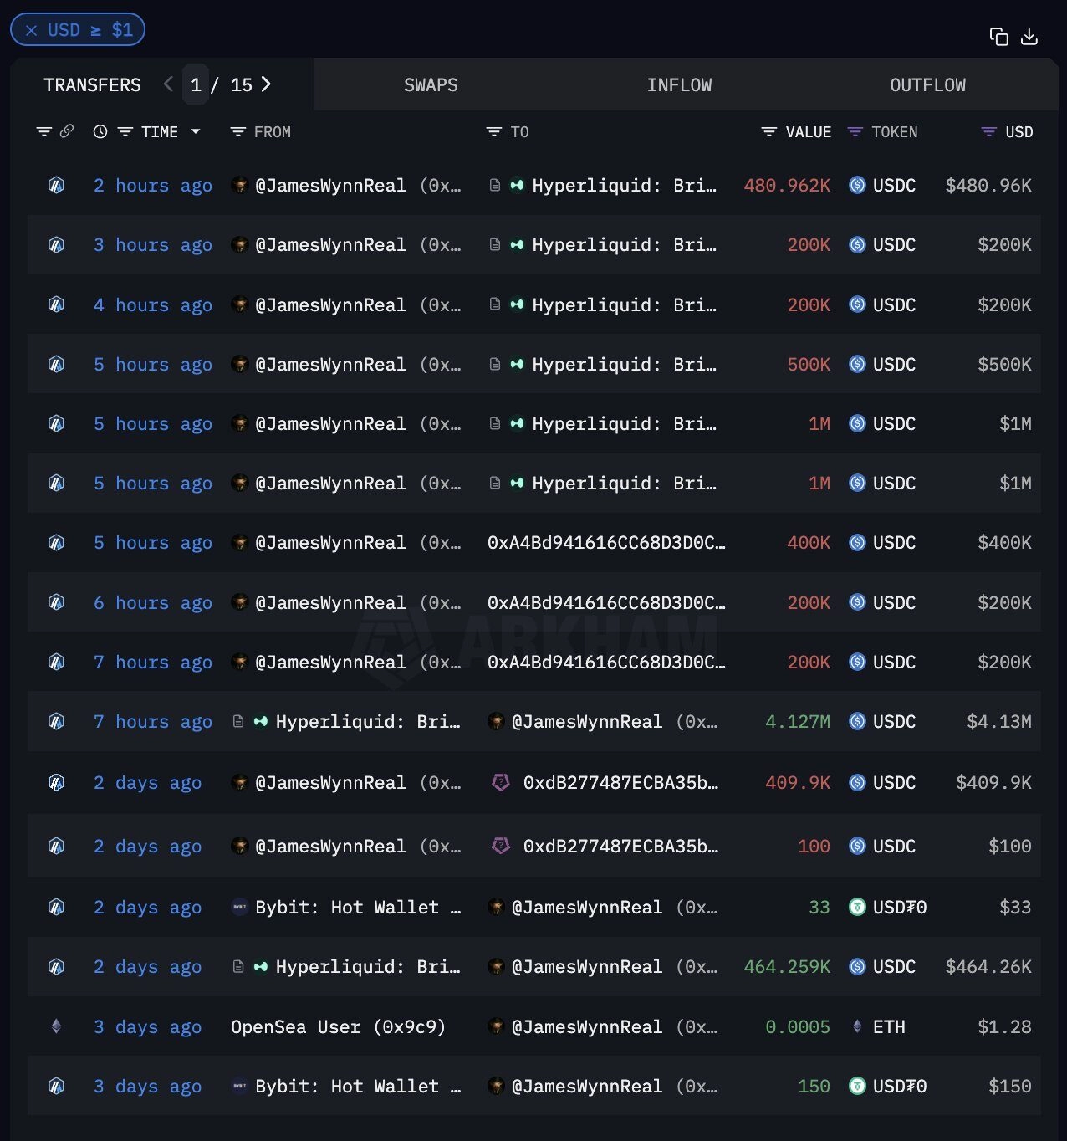Open the FROM column filter
Viewport: 1067px width, 1141px height.
[238, 131]
